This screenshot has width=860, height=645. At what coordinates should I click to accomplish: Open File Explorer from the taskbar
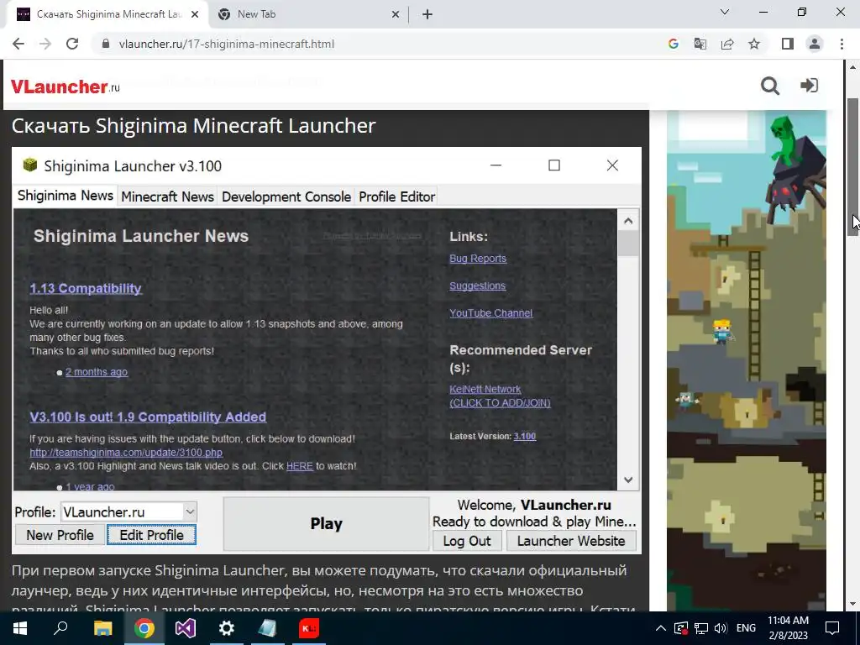[x=102, y=628]
